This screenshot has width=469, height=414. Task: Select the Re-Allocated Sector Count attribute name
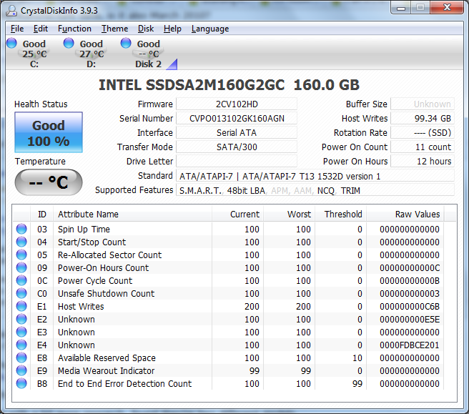pos(109,255)
